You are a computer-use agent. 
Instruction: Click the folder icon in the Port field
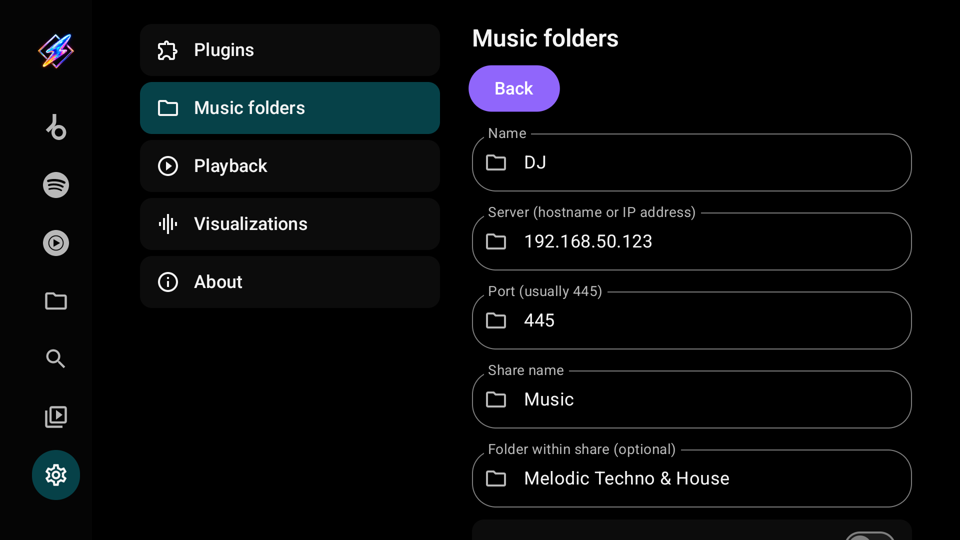(x=496, y=320)
